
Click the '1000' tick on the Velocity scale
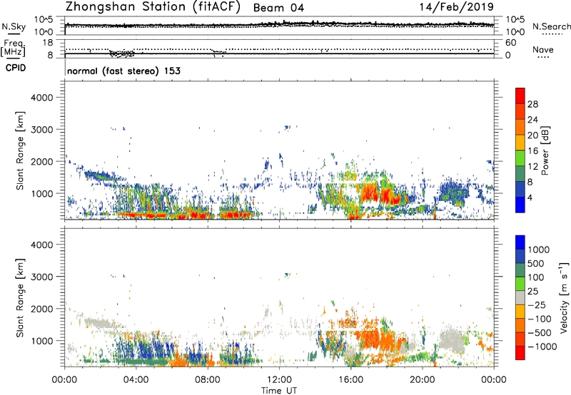[538, 250]
